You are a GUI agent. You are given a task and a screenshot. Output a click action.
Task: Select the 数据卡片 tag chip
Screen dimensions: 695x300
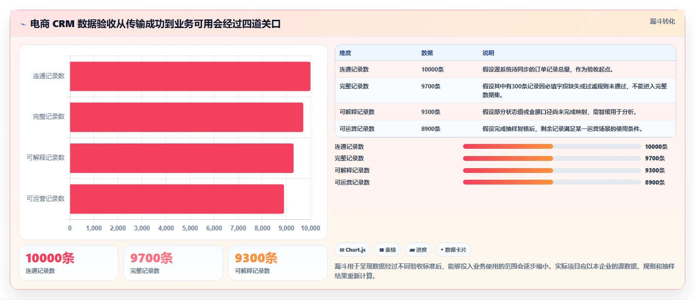[453, 250]
